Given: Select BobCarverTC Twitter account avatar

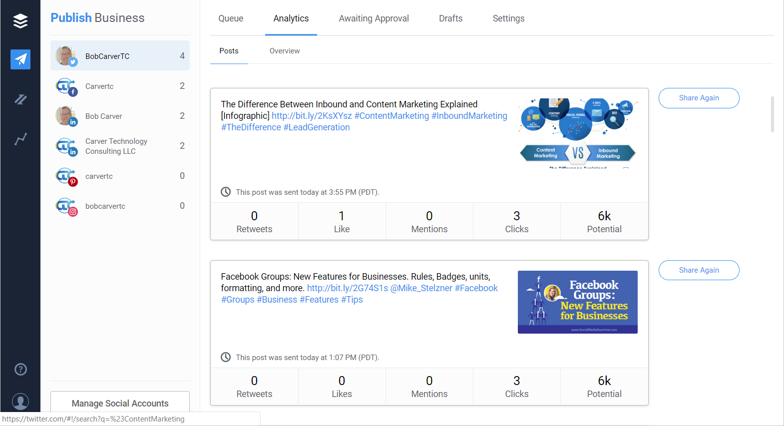Looking at the screenshot, I should pos(66,56).
